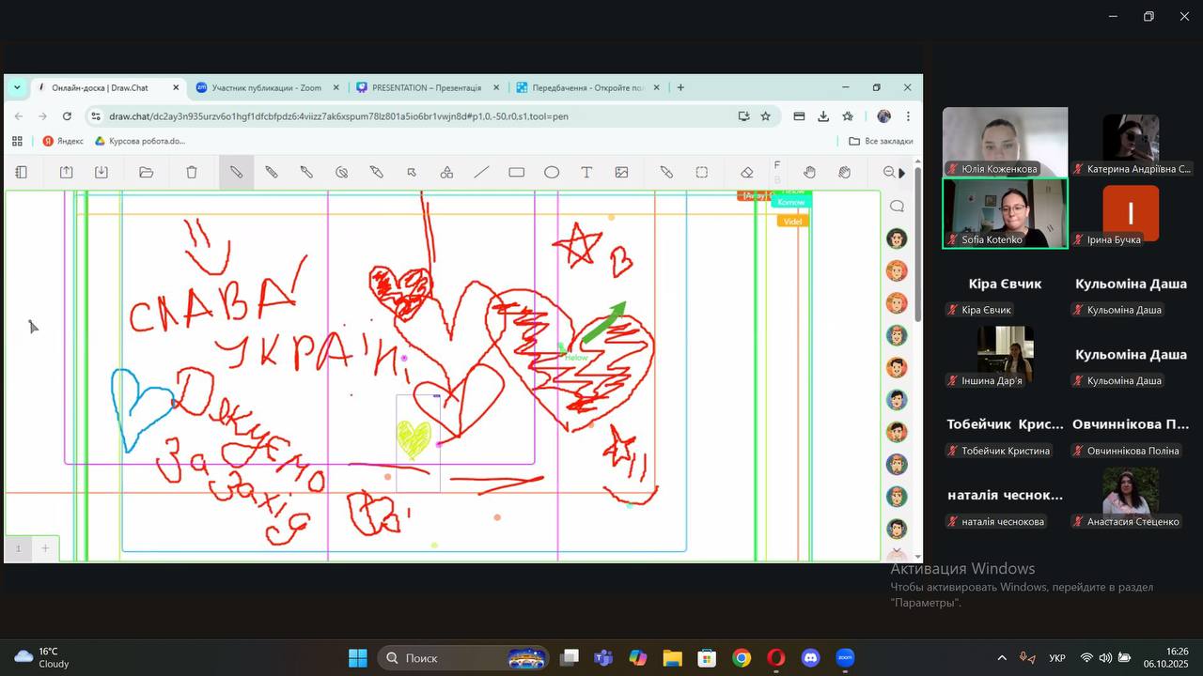Expand the Chrome tab search dropdown
This screenshot has height=676, width=1203.
point(17,87)
